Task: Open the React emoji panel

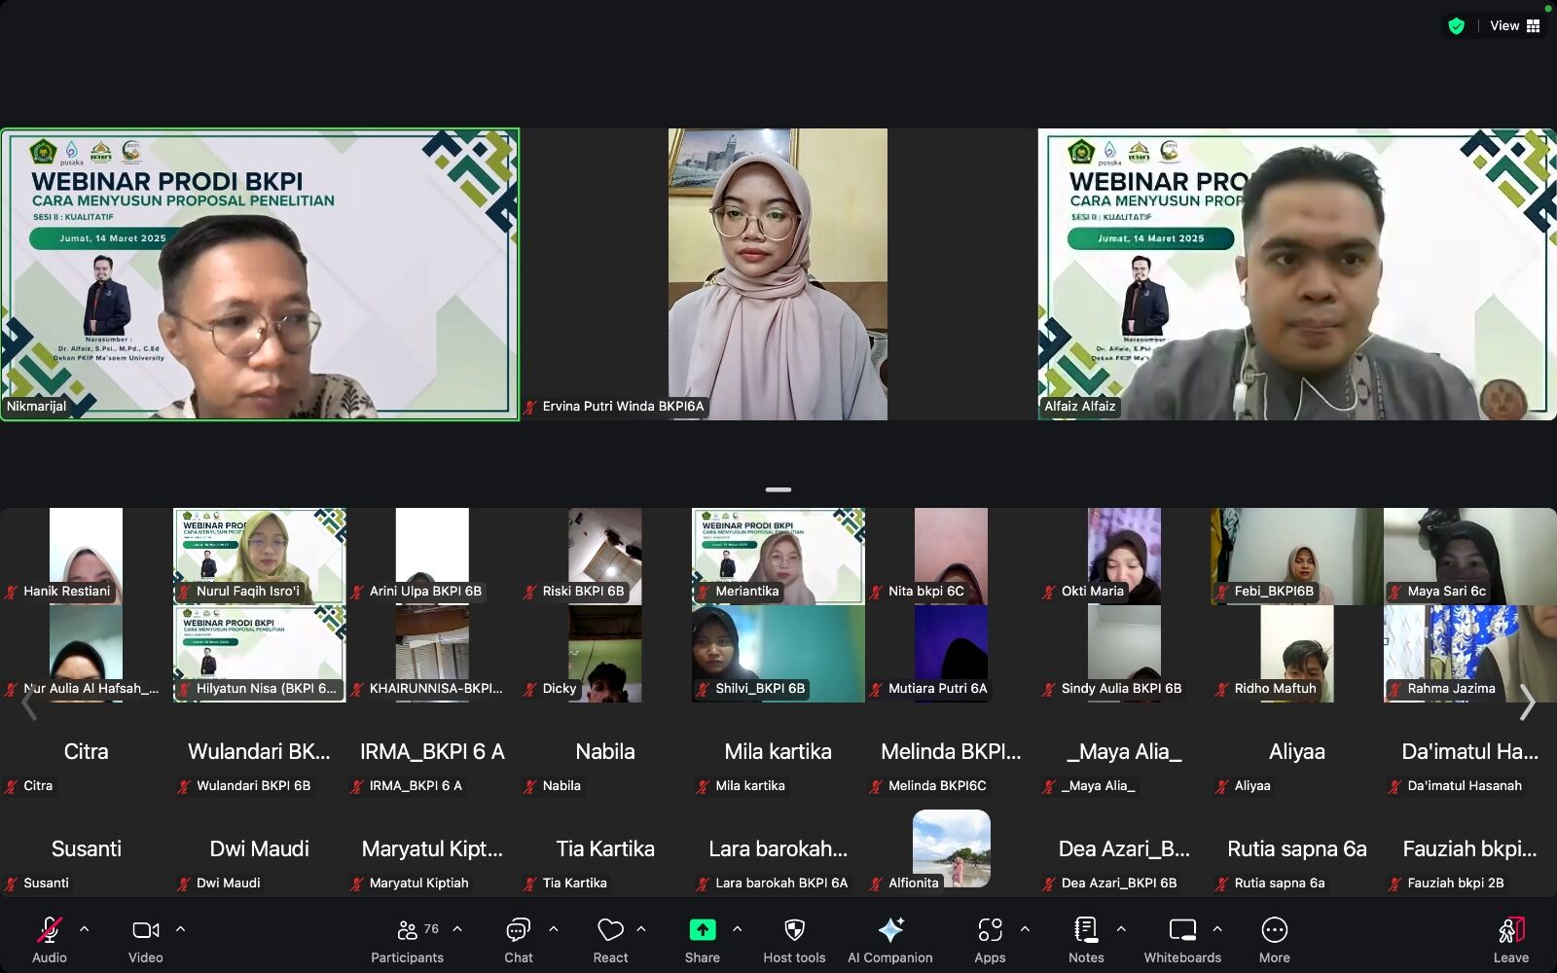Action: click(610, 937)
